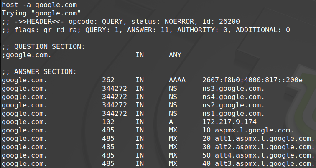The image size is (316, 168).
Task: Click '20 alt1.aspmx.l.google.com.' mail server
Action: coord(259,139)
